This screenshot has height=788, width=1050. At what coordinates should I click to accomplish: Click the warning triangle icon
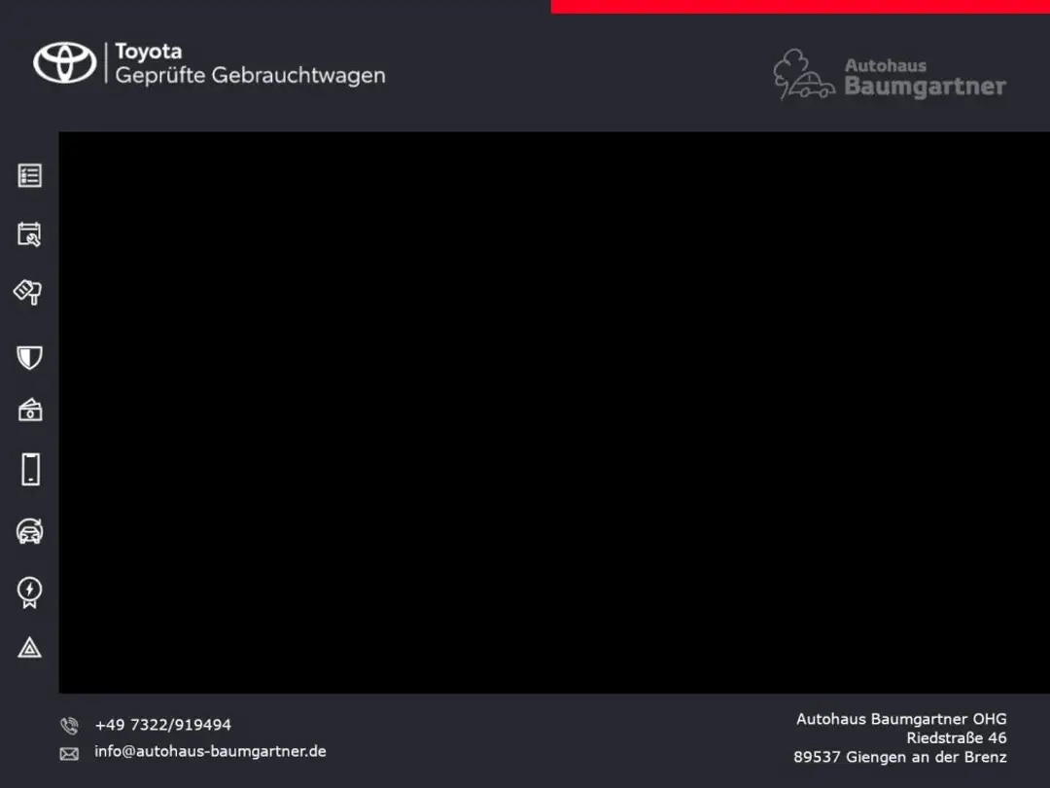click(30, 648)
